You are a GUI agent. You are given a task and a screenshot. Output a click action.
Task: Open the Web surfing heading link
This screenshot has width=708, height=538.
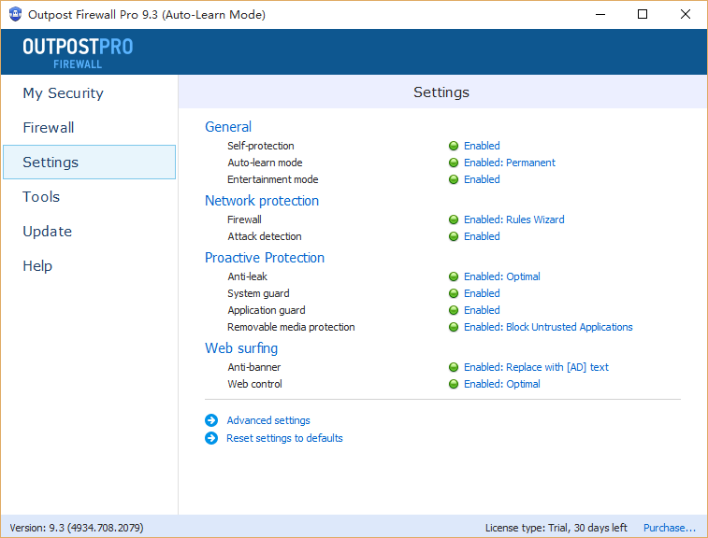pos(241,348)
